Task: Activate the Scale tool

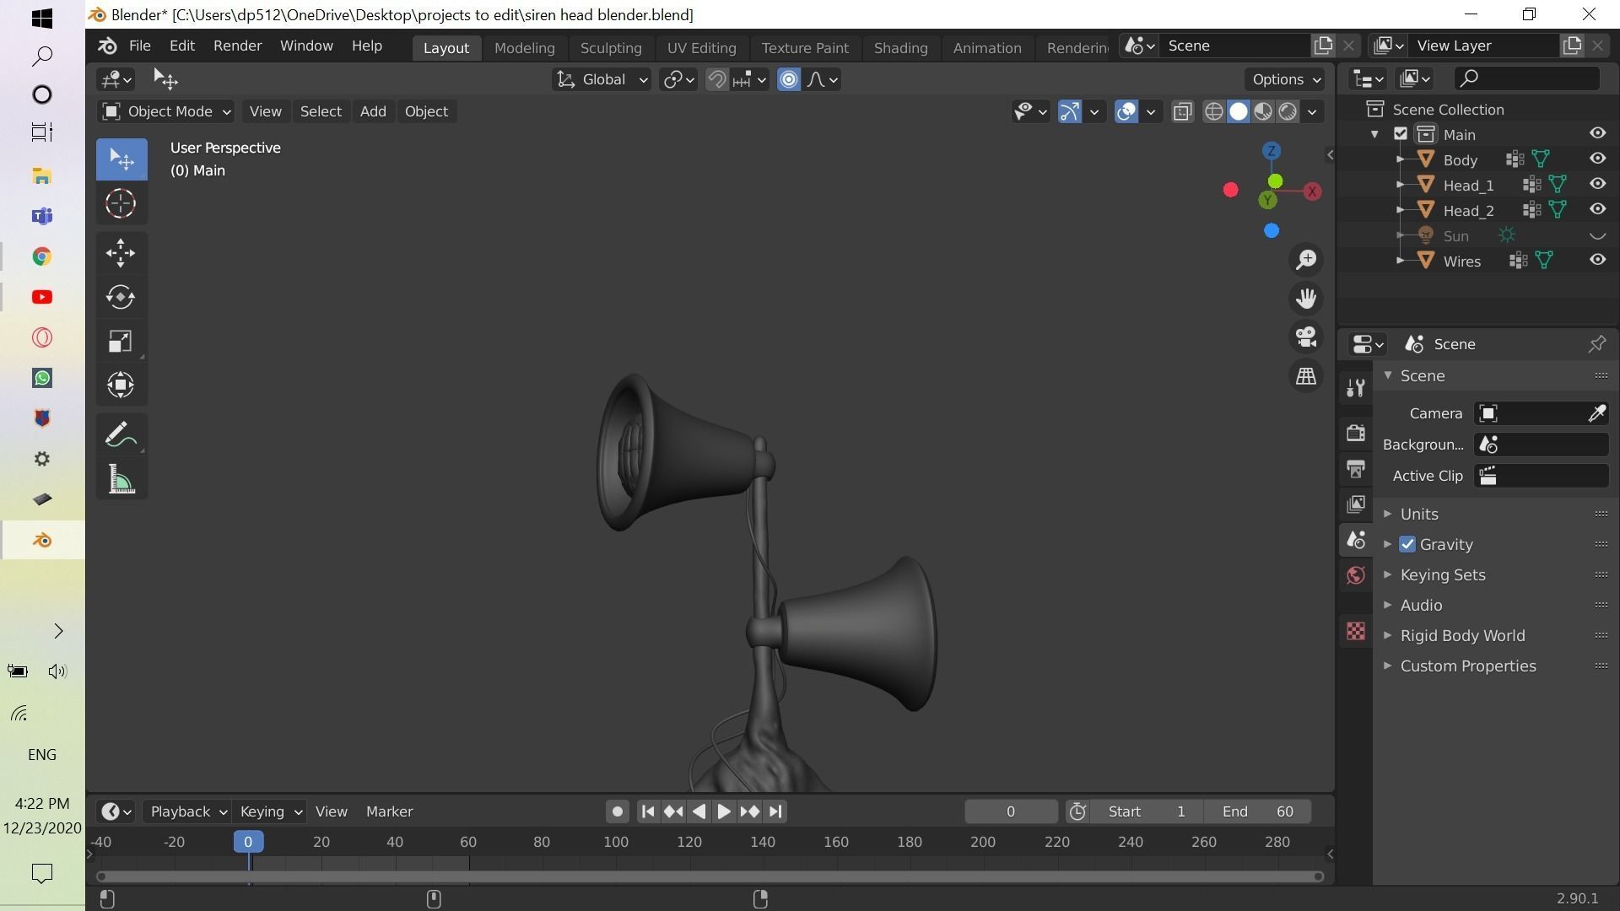Action: (x=121, y=341)
